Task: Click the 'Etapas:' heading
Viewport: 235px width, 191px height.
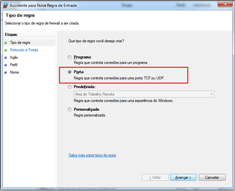Action: tap(11, 35)
